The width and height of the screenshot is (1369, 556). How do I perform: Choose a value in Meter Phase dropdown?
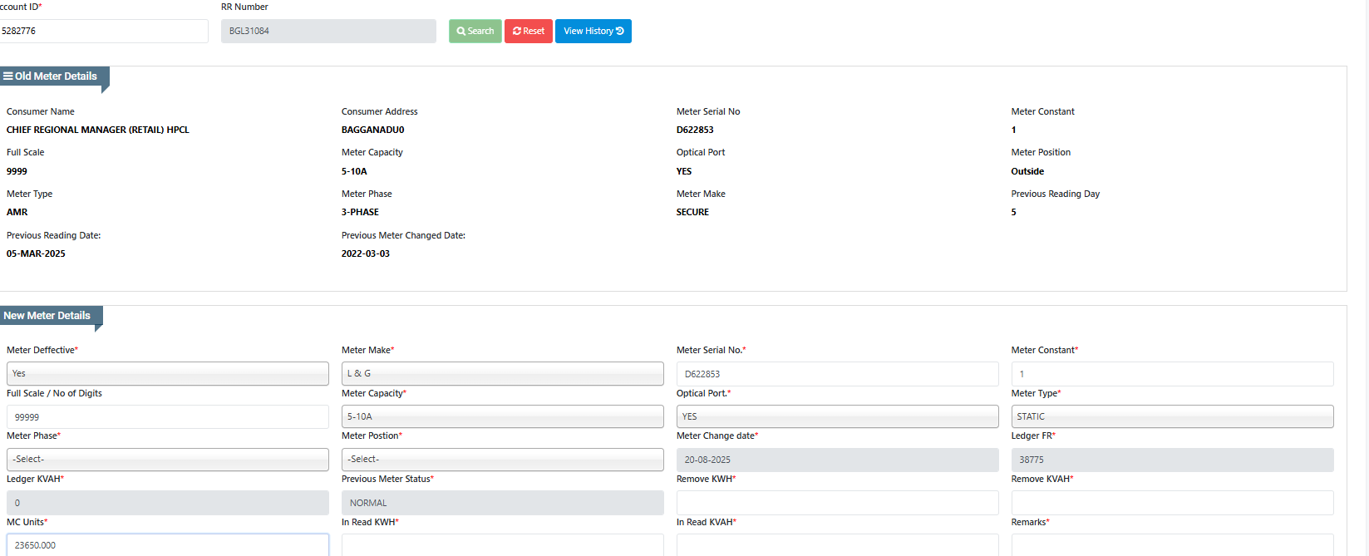167,460
